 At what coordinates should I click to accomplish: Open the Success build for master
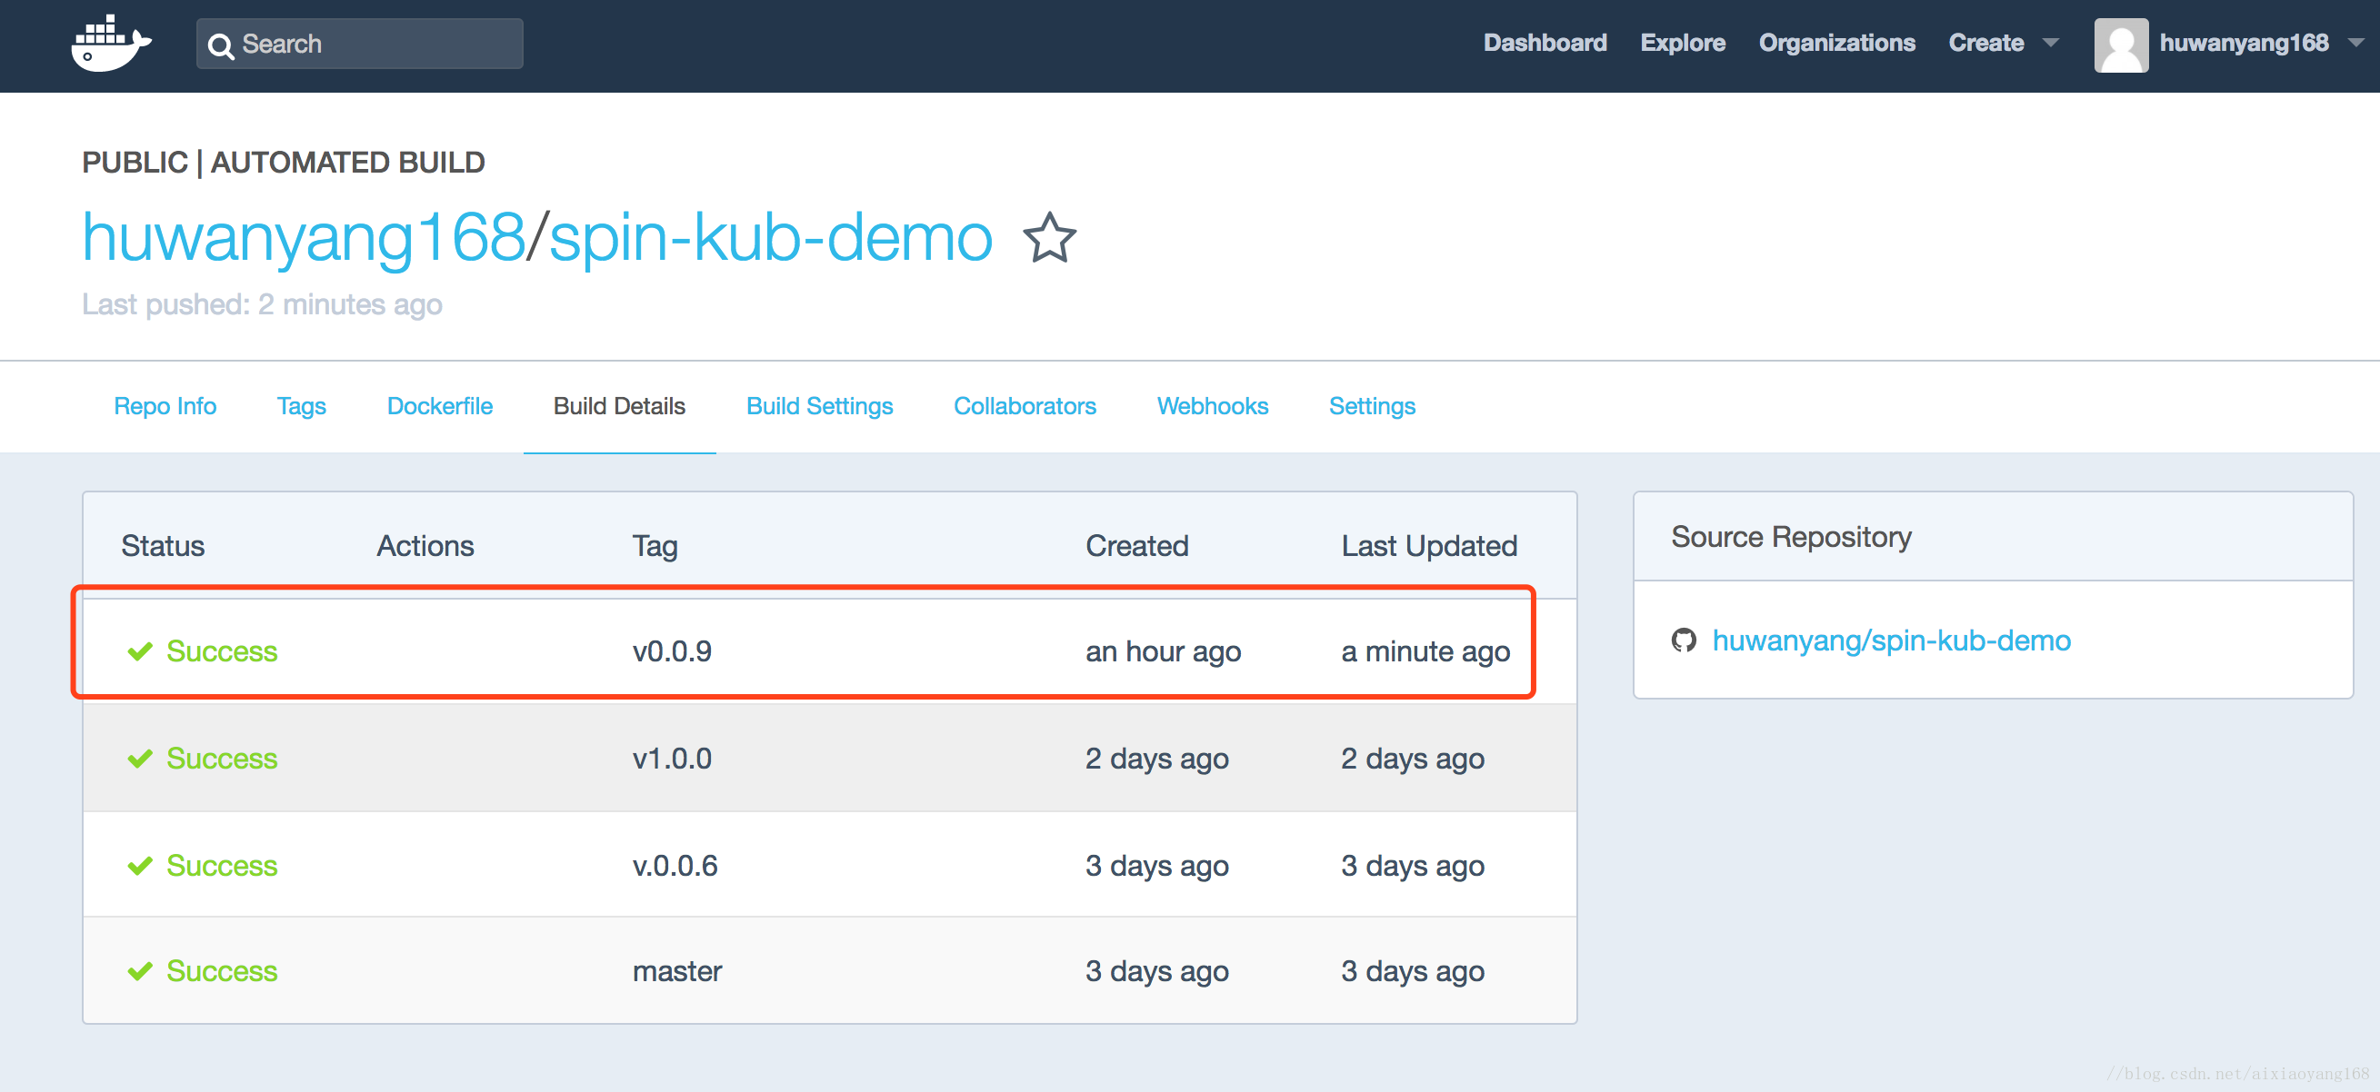222,971
